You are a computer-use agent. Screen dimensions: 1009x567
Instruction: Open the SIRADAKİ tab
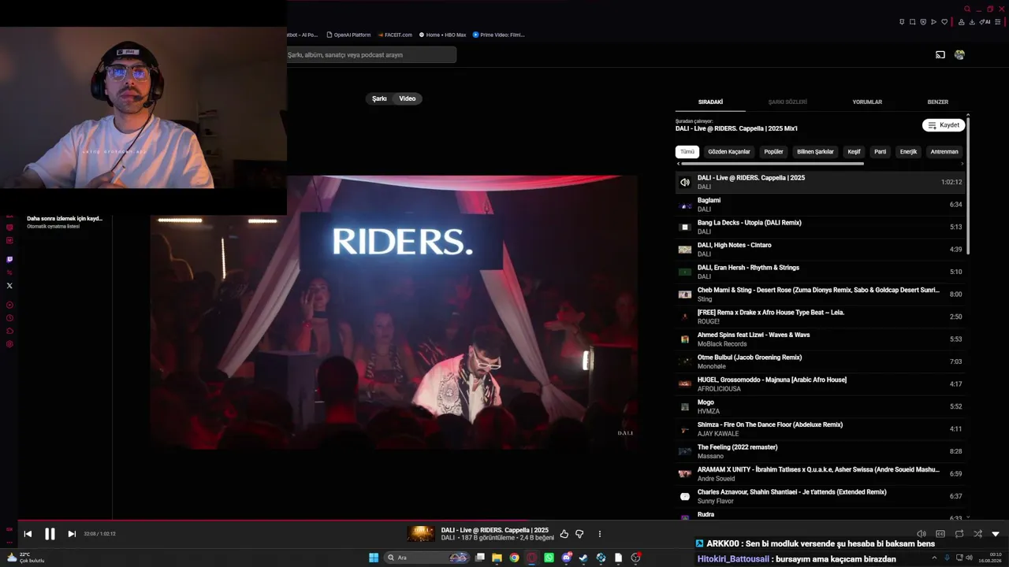click(710, 102)
